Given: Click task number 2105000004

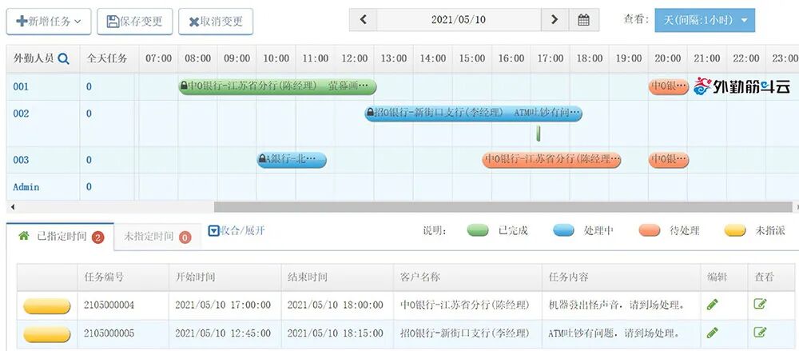Looking at the screenshot, I should pyautogui.click(x=109, y=305).
